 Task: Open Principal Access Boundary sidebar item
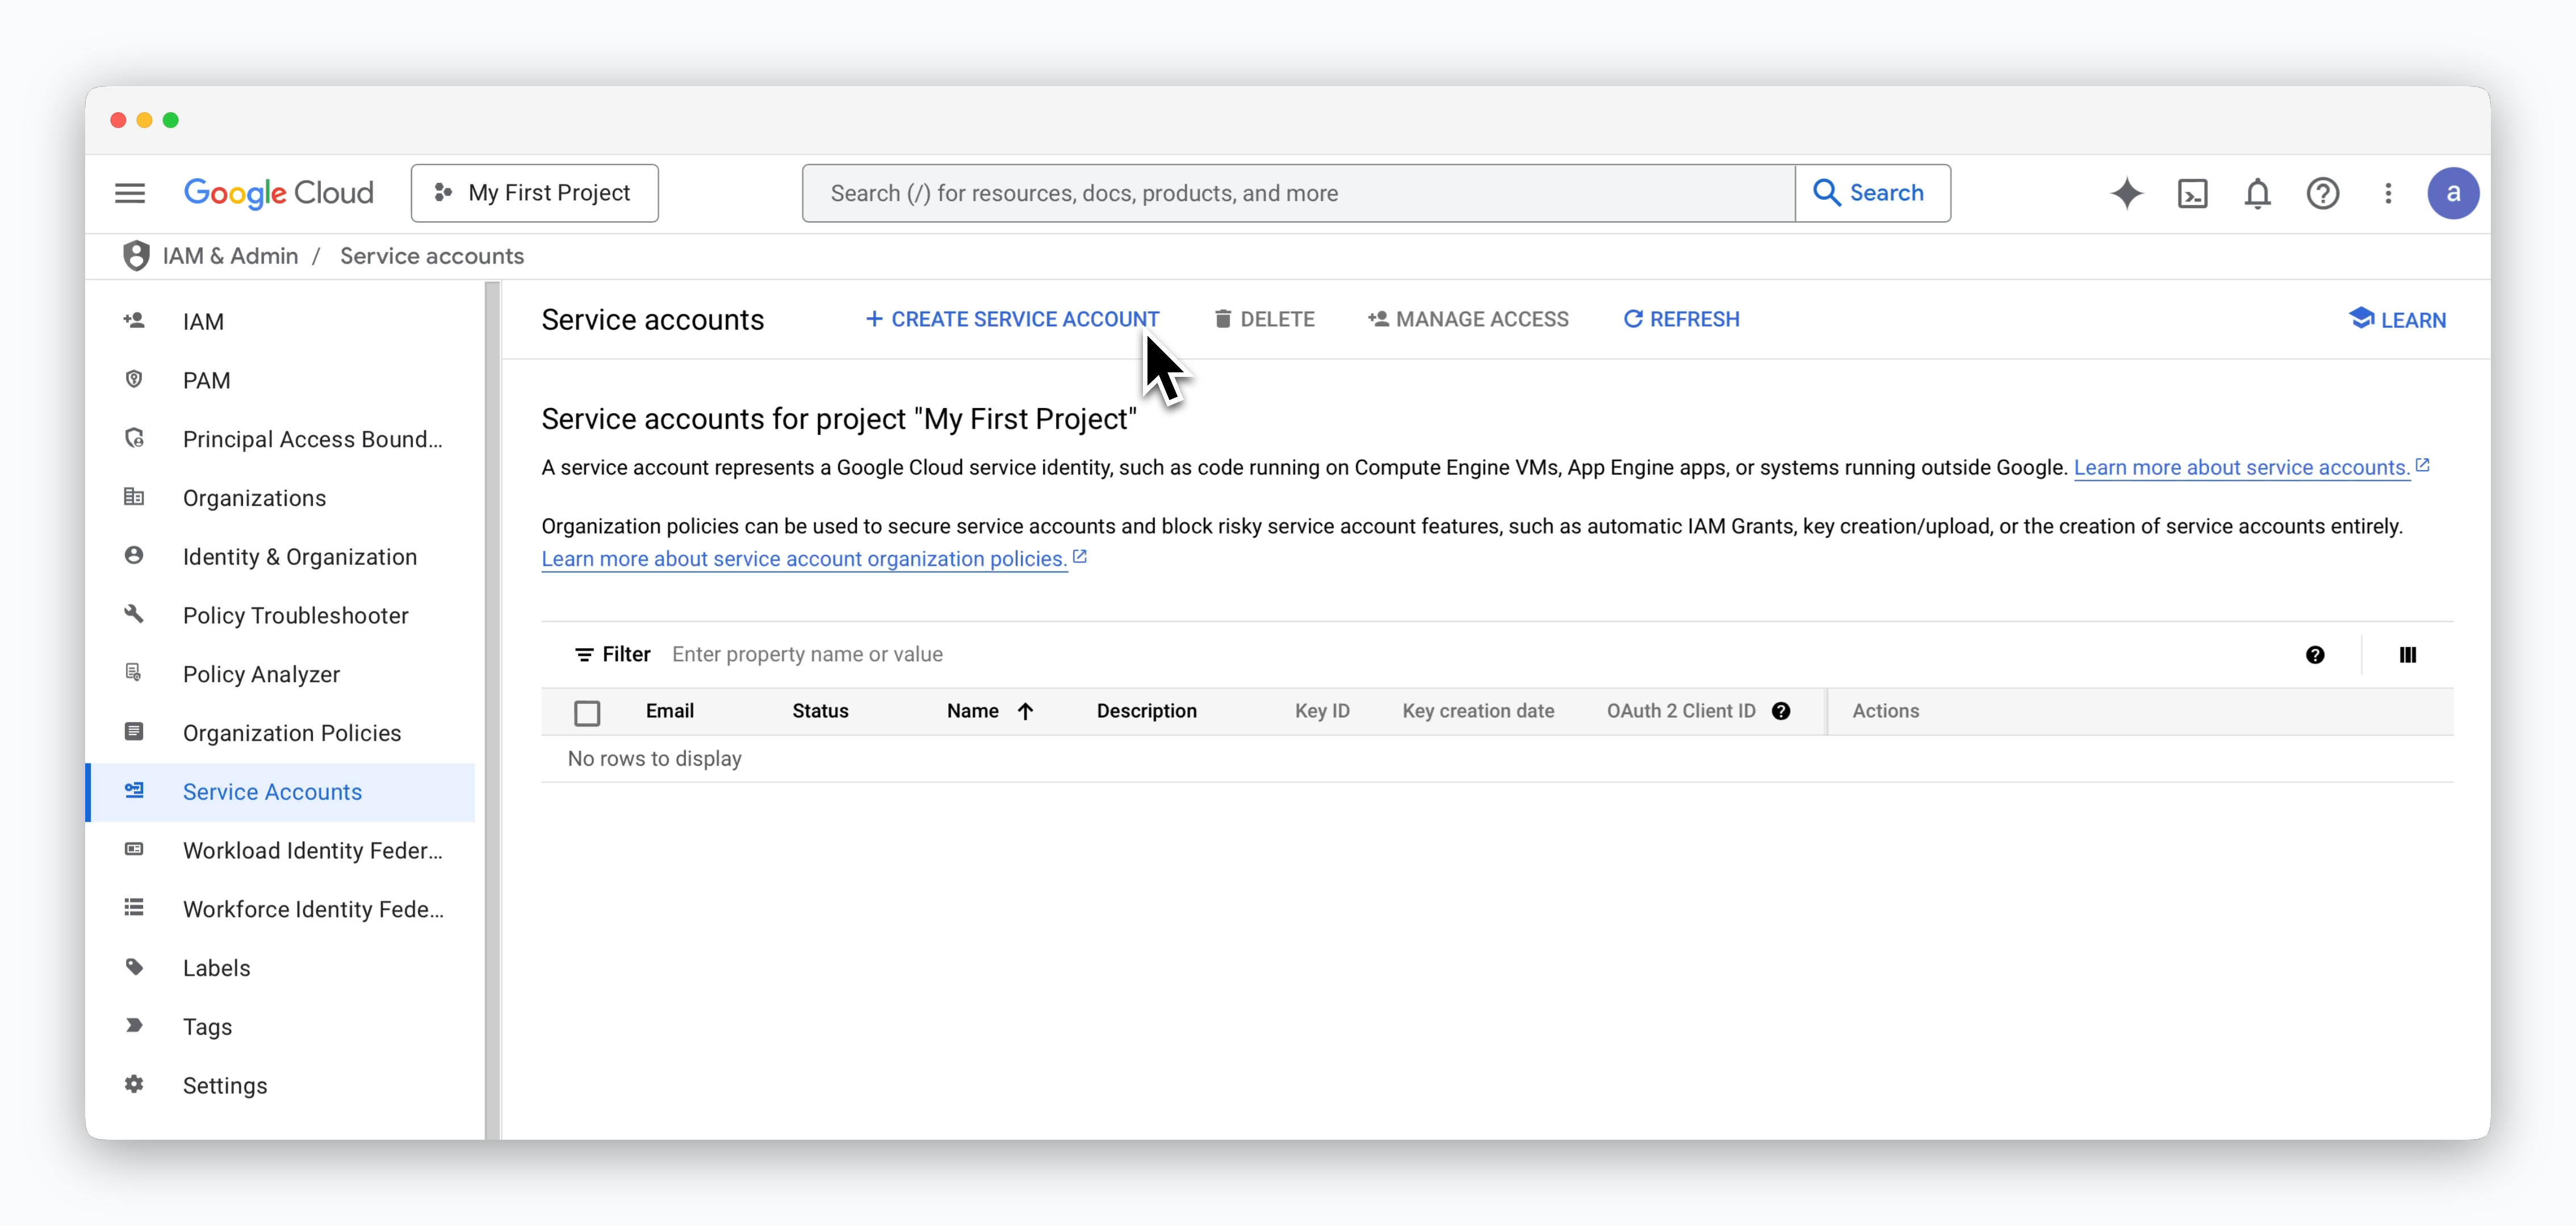tap(280, 439)
